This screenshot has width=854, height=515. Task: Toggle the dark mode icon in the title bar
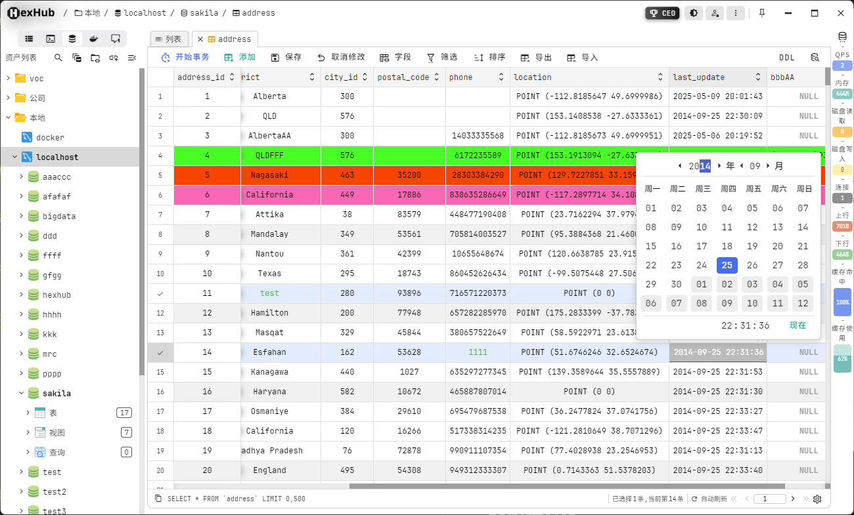[x=694, y=12]
